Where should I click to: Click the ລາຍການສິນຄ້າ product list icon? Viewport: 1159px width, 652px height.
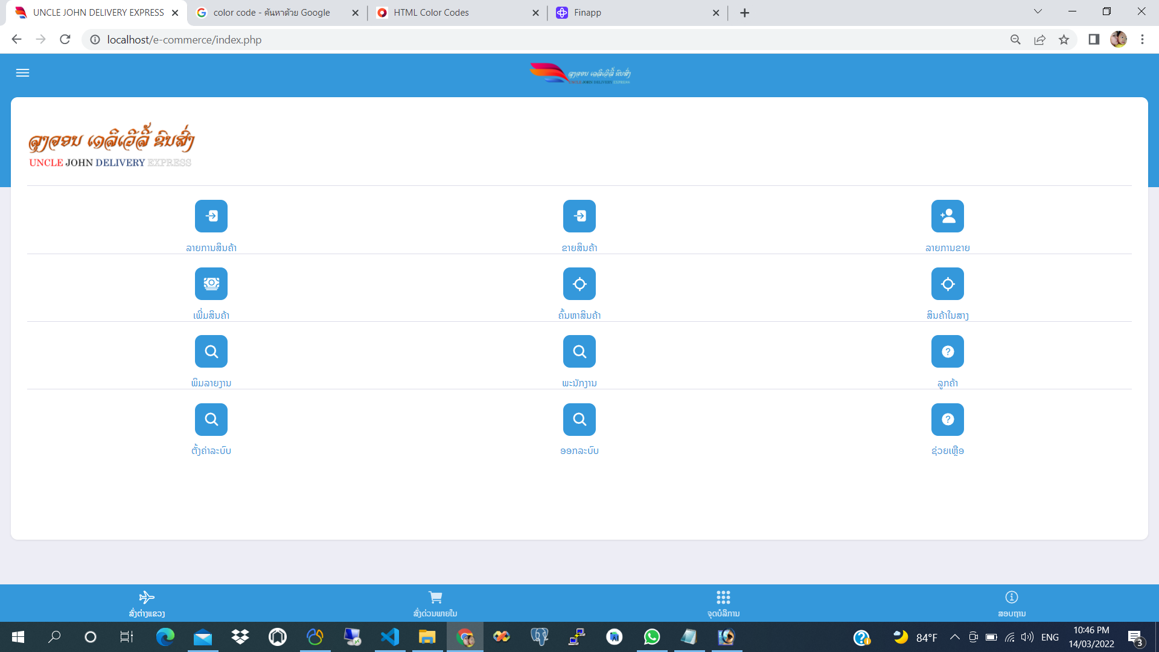tap(211, 216)
